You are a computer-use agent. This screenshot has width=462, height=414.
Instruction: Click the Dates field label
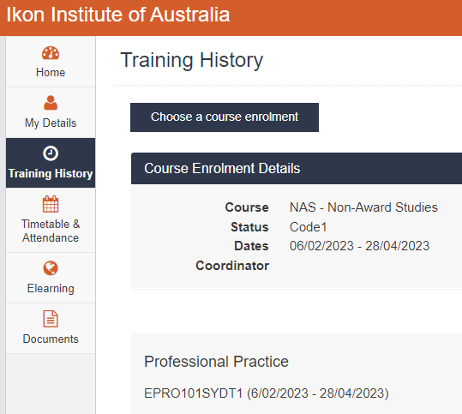(251, 246)
